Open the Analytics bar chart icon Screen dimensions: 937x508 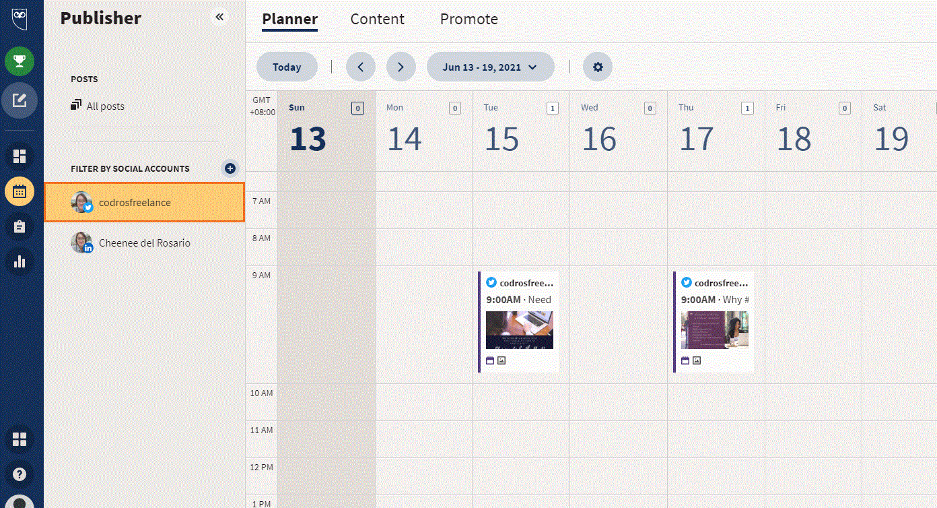(x=20, y=261)
